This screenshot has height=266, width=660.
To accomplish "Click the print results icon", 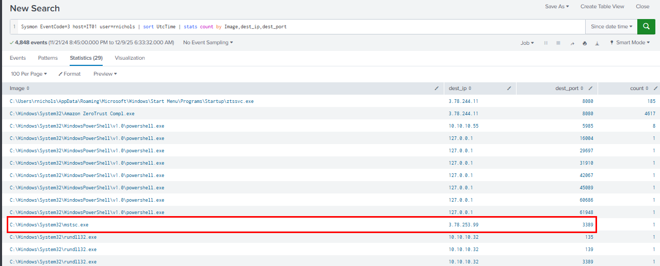I will tap(585, 43).
